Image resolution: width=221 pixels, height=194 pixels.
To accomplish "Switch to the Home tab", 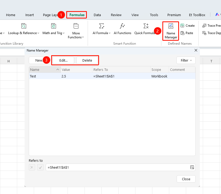I will click(11, 15).
